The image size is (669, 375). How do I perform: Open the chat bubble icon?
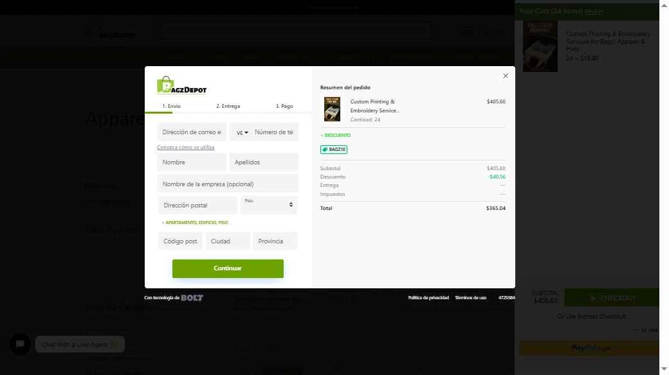[x=20, y=344]
